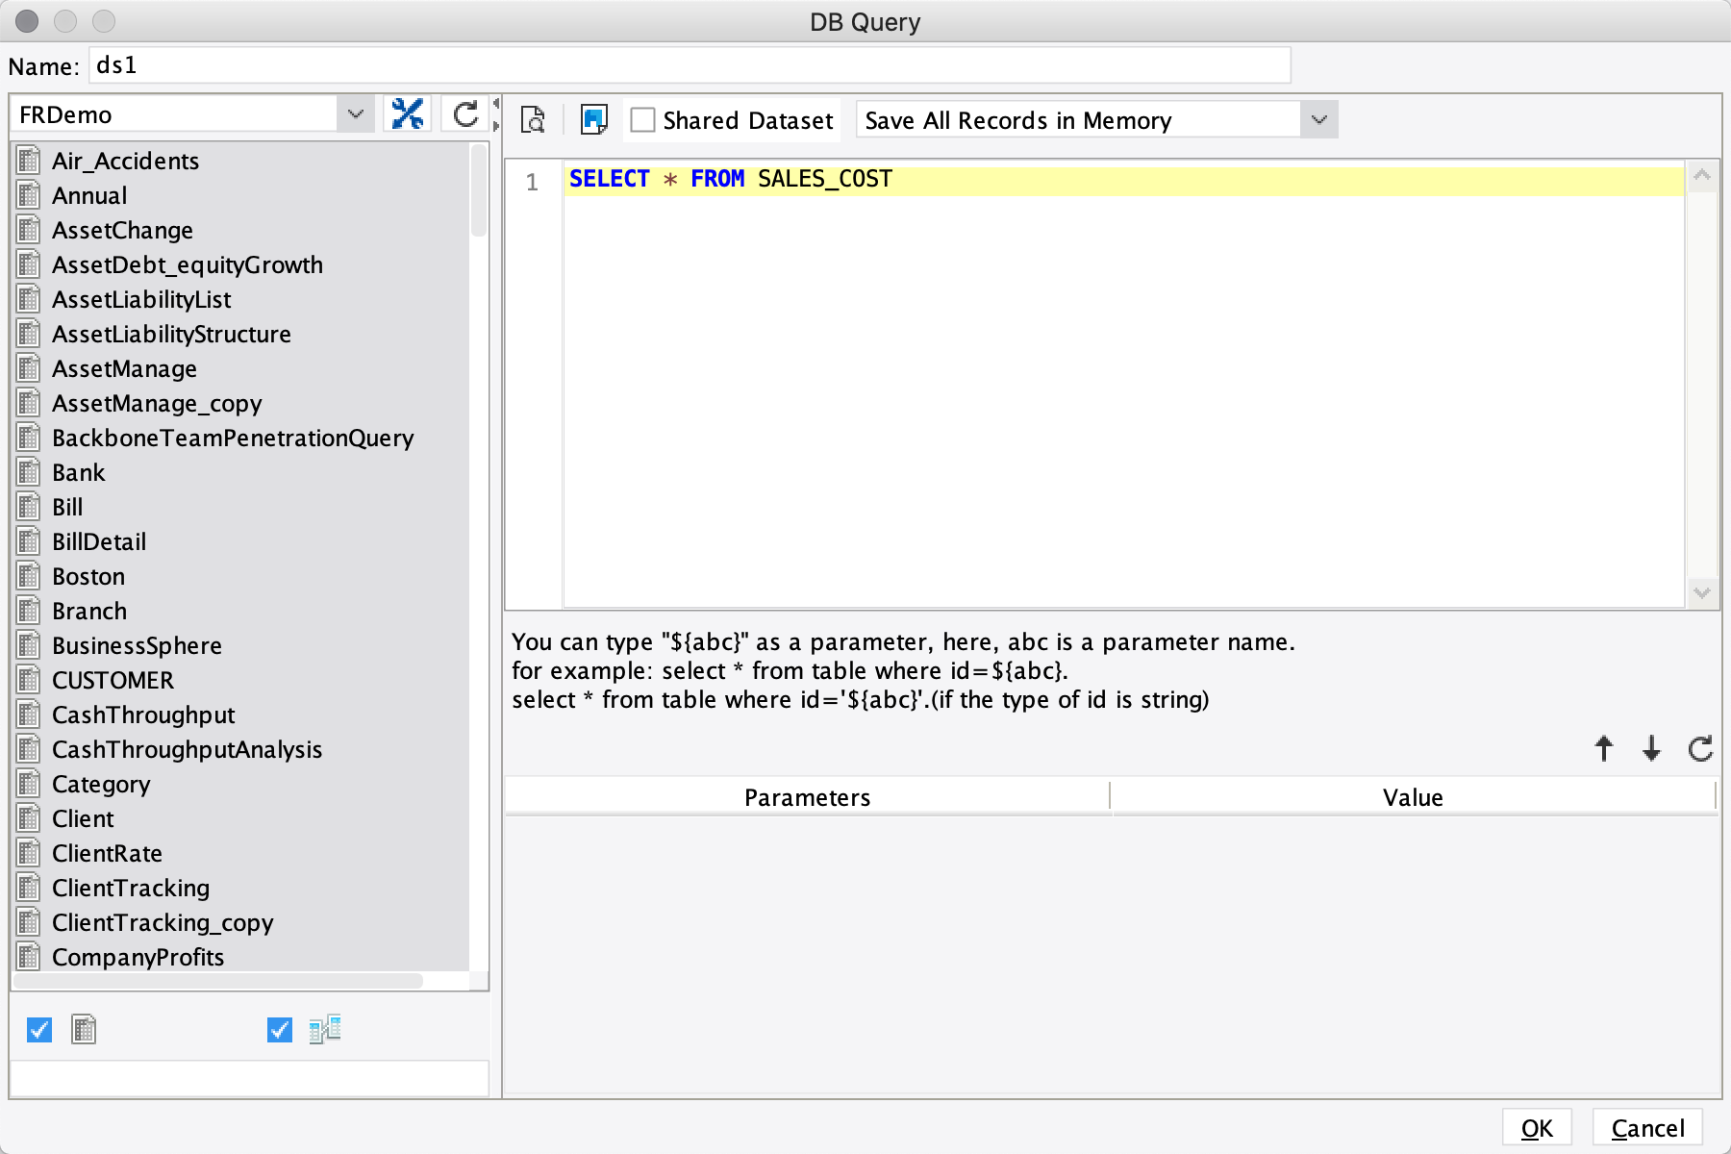Refresh the parameters list
1731x1154 pixels.
pyautogui.click(x=1700, y=749)
